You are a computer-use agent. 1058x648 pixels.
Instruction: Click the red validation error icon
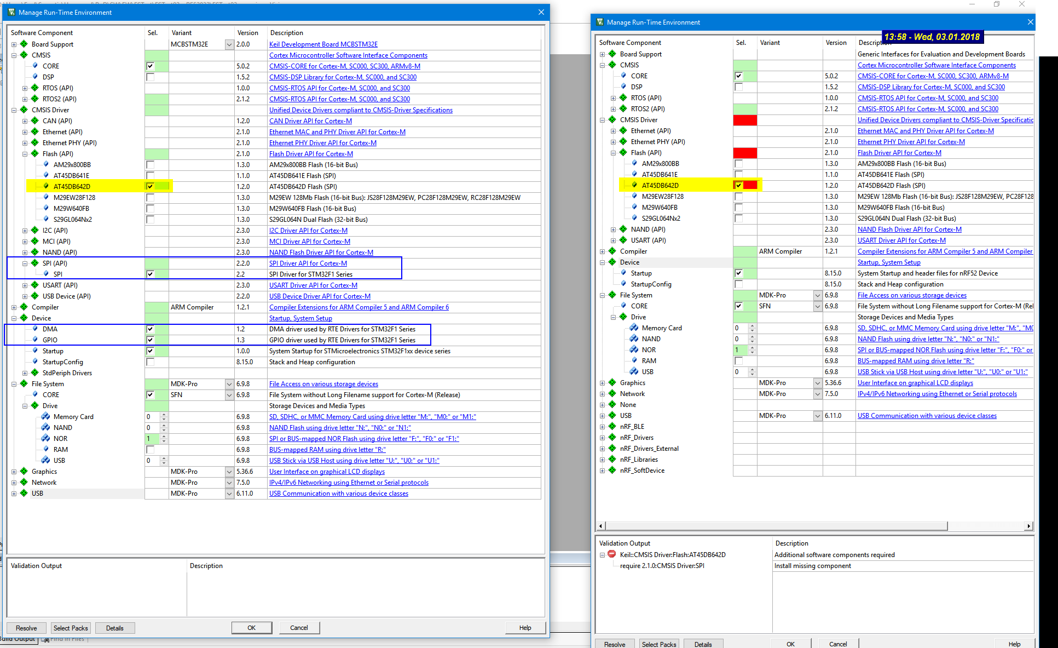click(x=611, y=554)
